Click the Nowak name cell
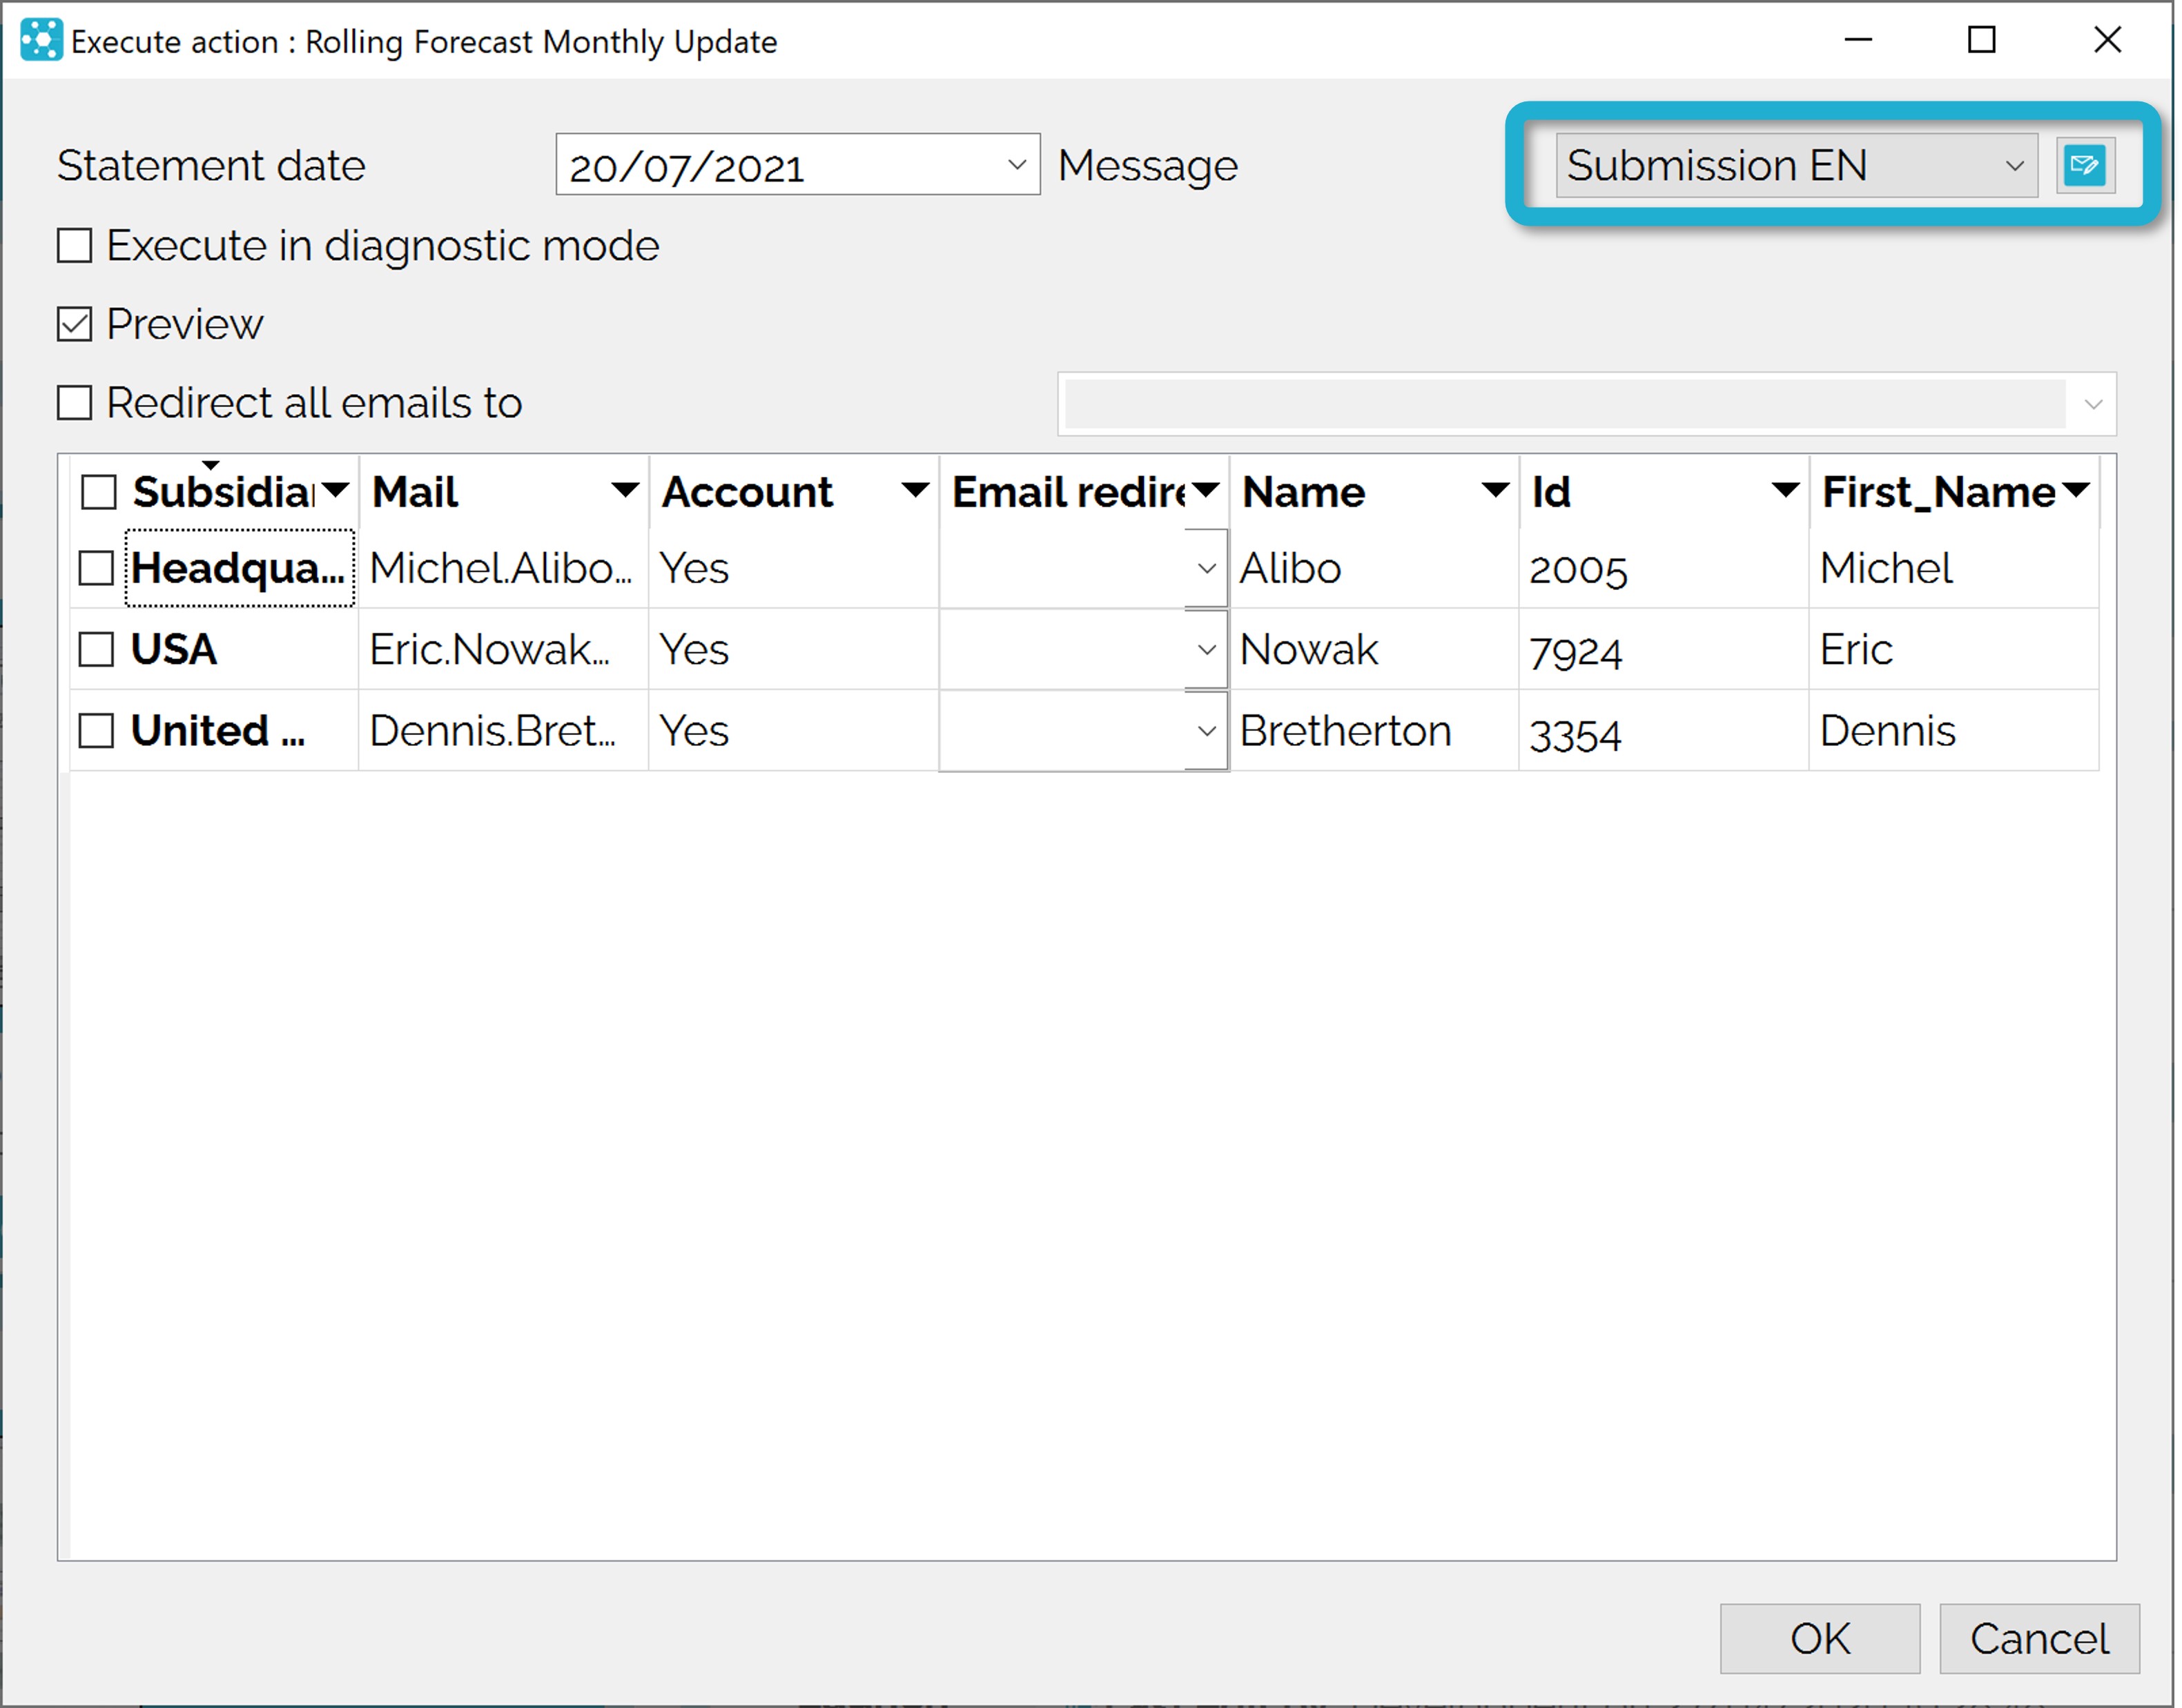Screen dimensions: 2182x1708 click(x=1375, y=649)
